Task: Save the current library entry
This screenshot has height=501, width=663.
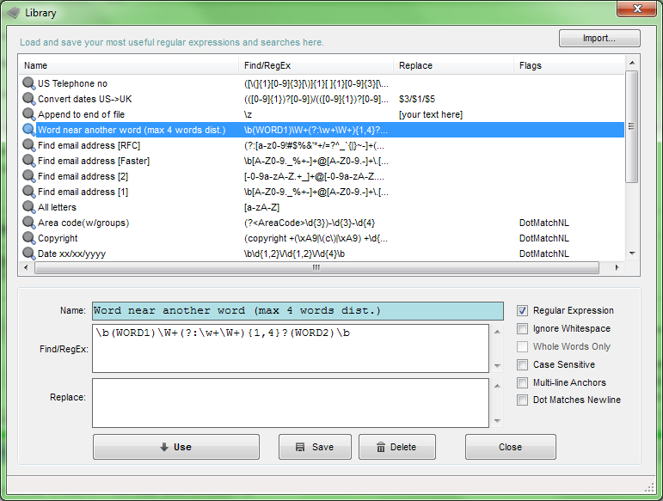Action: coord(315,447)
